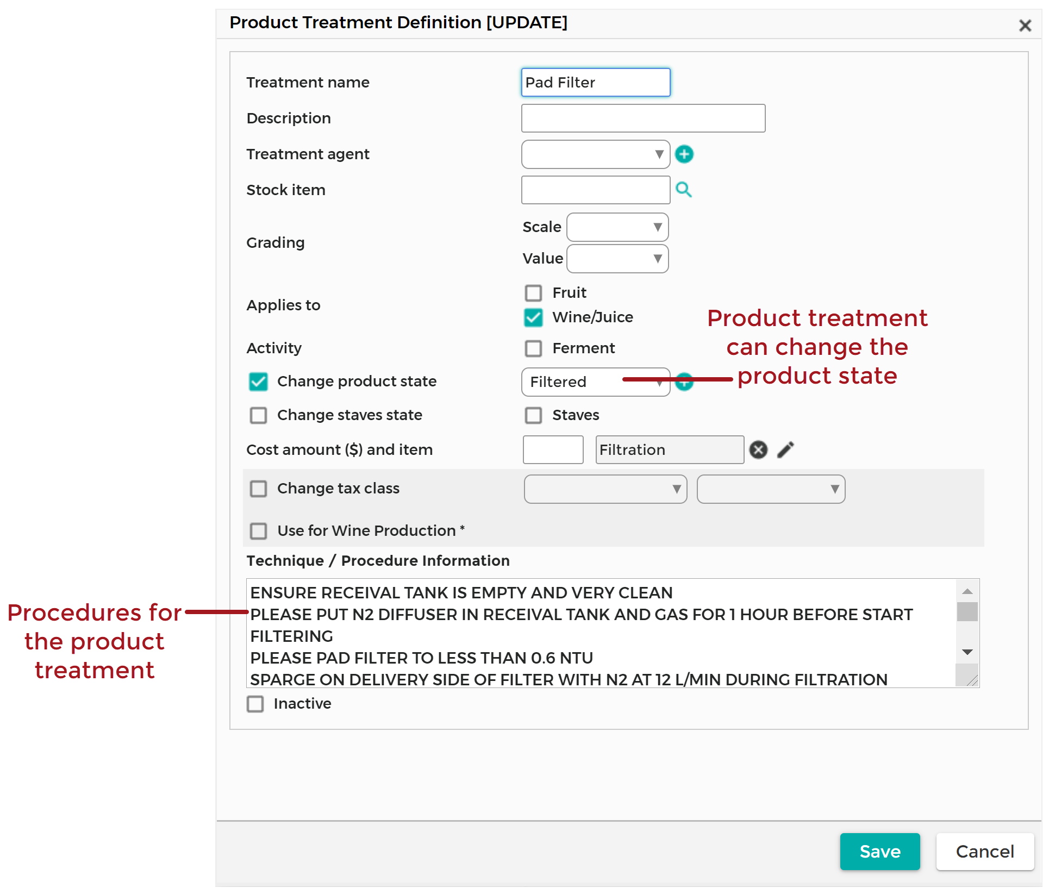This screenshot has width=1049, height=894.
Task: Open the first Change tax class dropdown
Action: (x=605, y=489)
